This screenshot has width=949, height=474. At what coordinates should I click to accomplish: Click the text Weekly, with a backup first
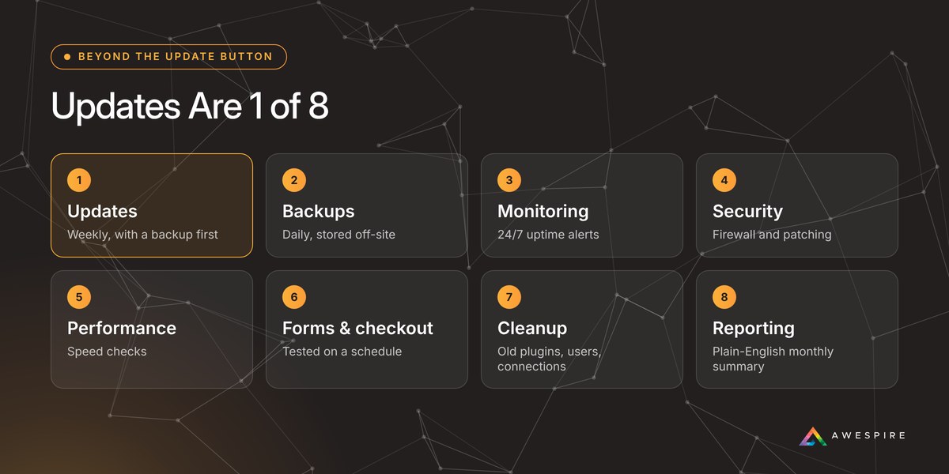tap(142, 235)
